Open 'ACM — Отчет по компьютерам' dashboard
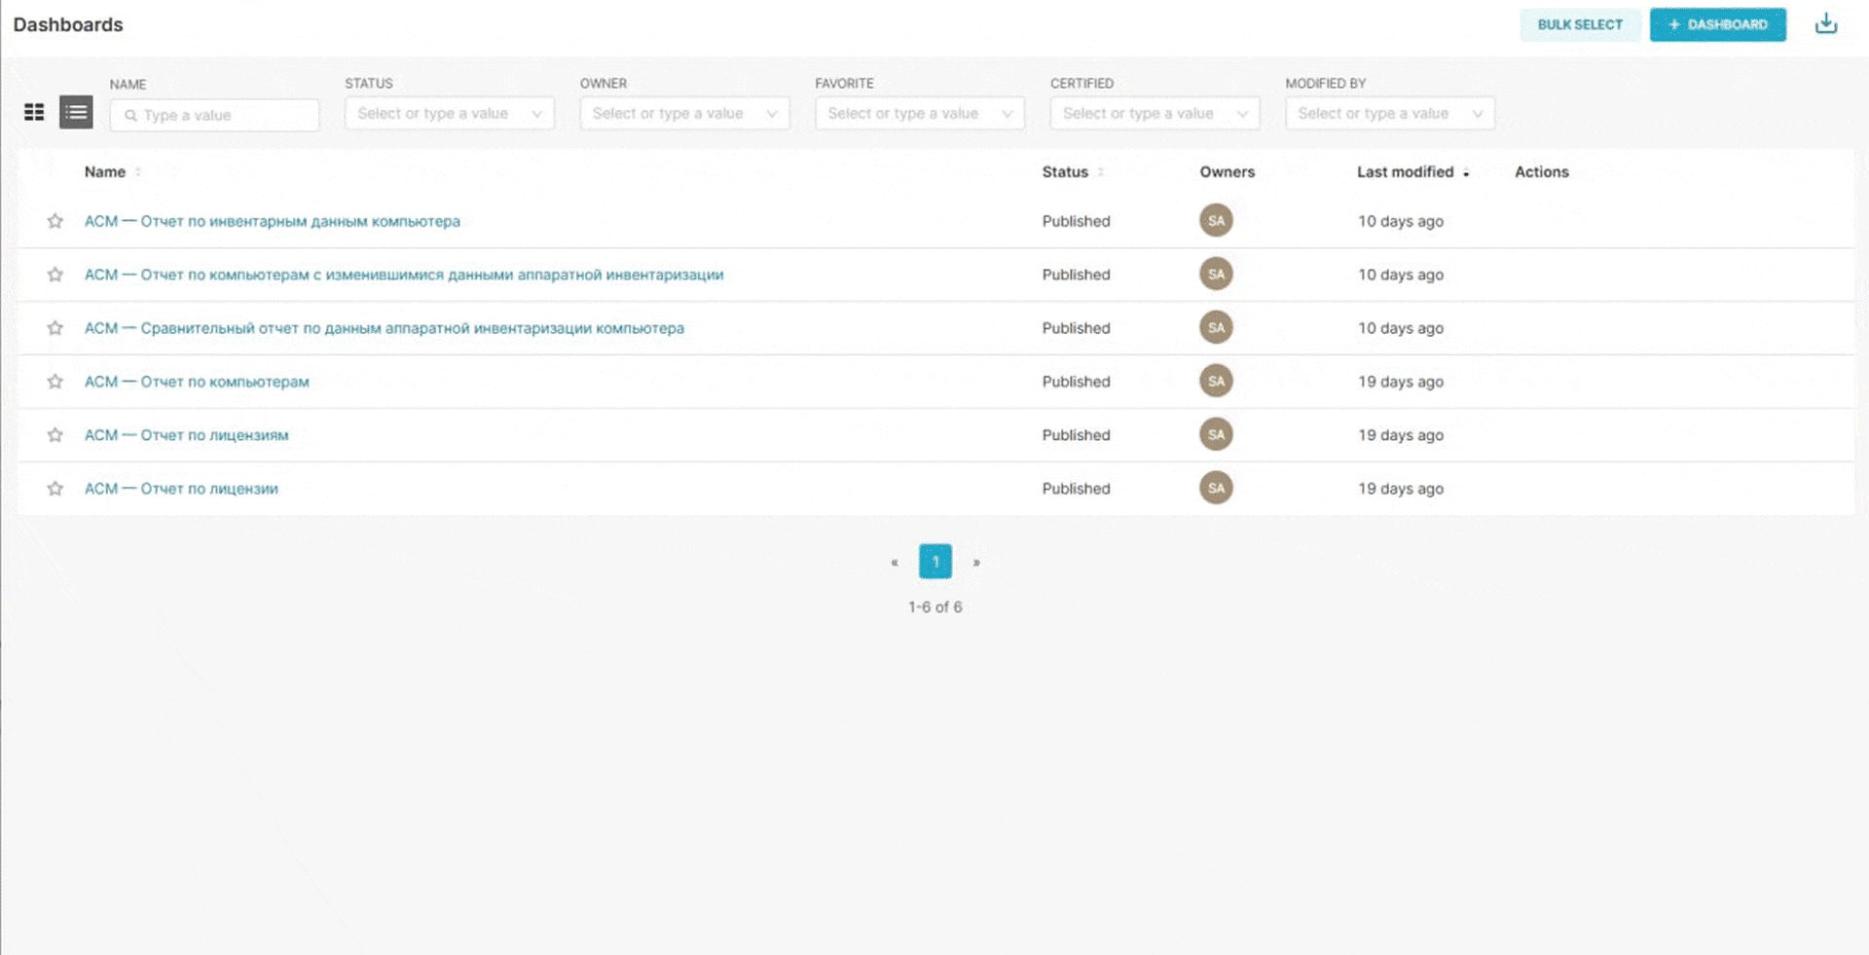 197,382
